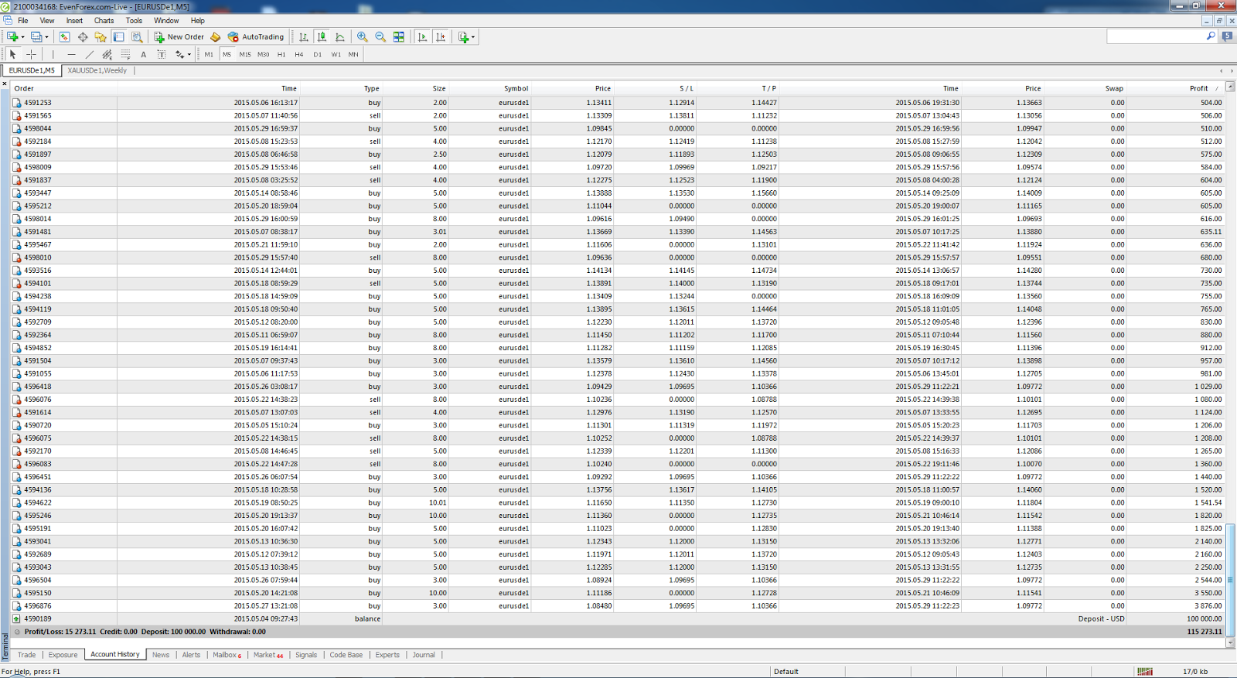Expand the arrows dropdown

189,55
